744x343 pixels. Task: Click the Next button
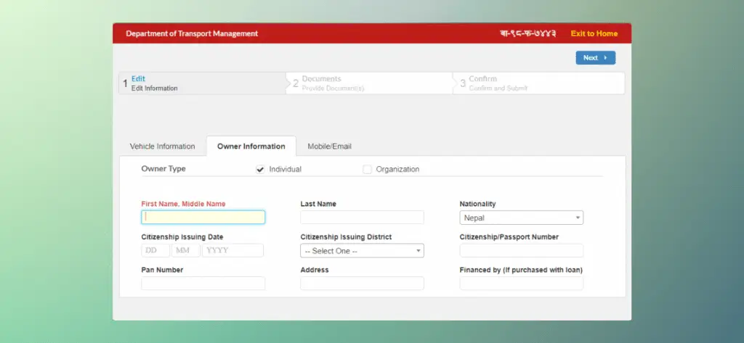(x=595, y=58)
